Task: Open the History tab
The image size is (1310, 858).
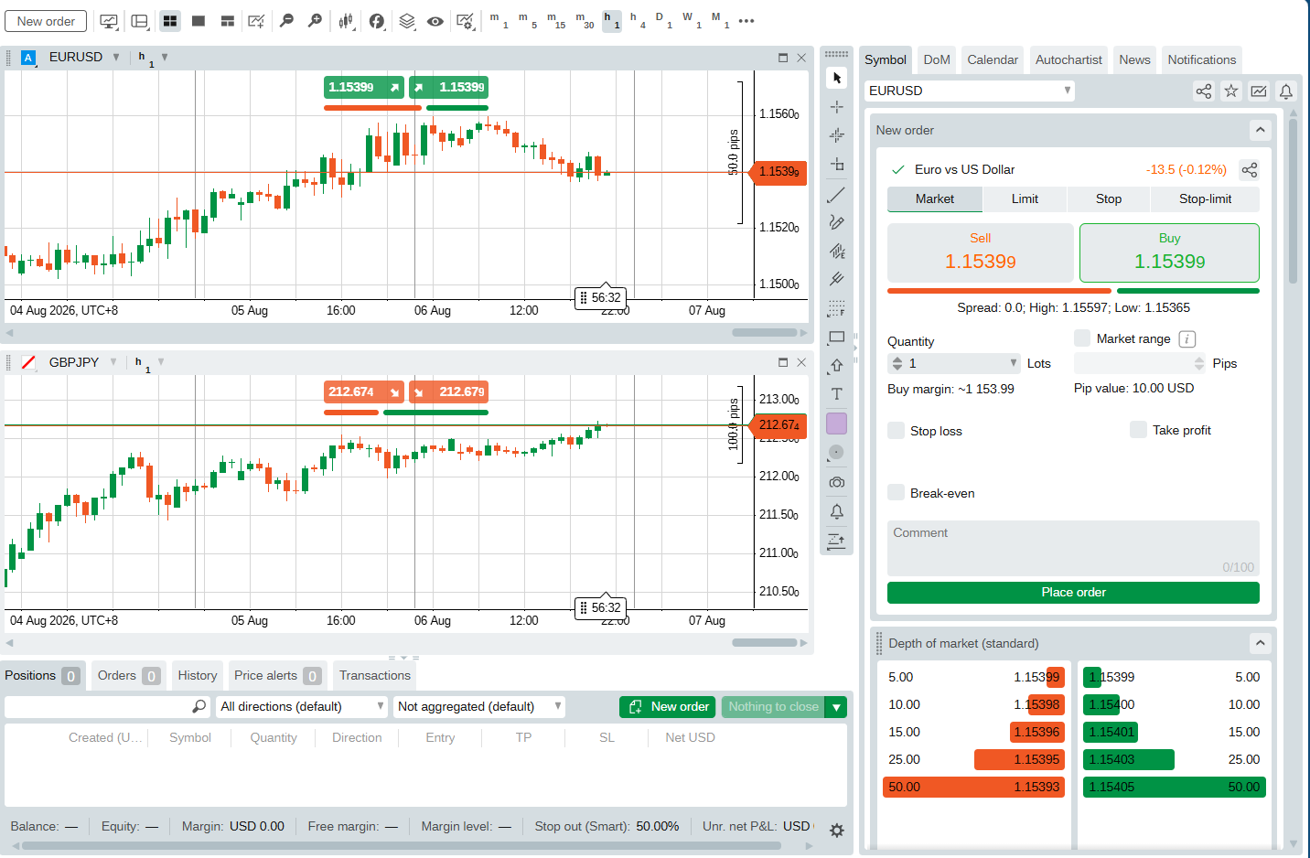Action: coord(198,675)
